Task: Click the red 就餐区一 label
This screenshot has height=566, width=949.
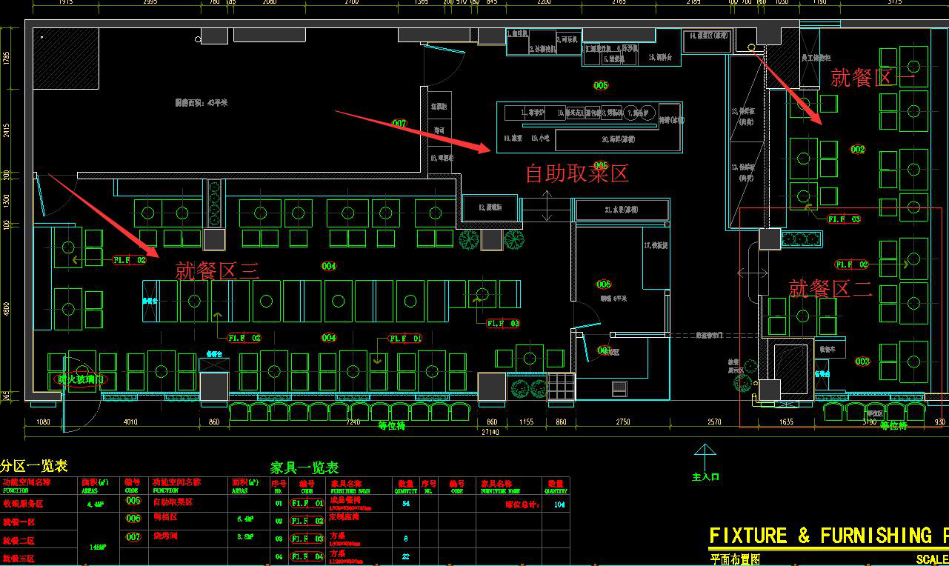Action: (x=872, y=77)
